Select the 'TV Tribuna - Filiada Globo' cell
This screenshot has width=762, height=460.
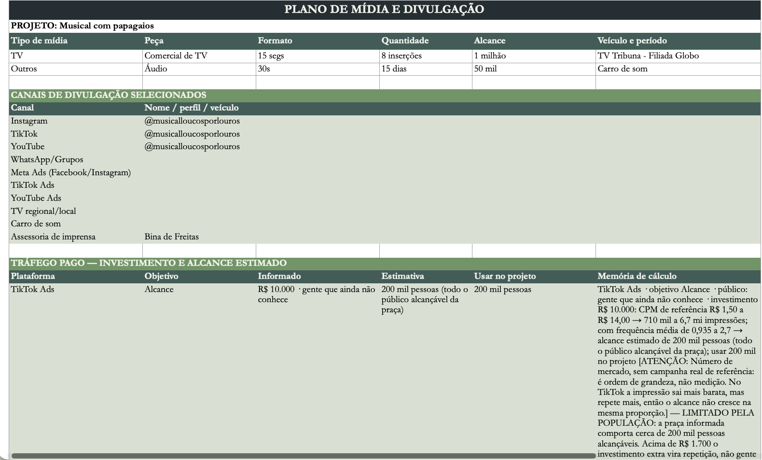pos(678,56)
